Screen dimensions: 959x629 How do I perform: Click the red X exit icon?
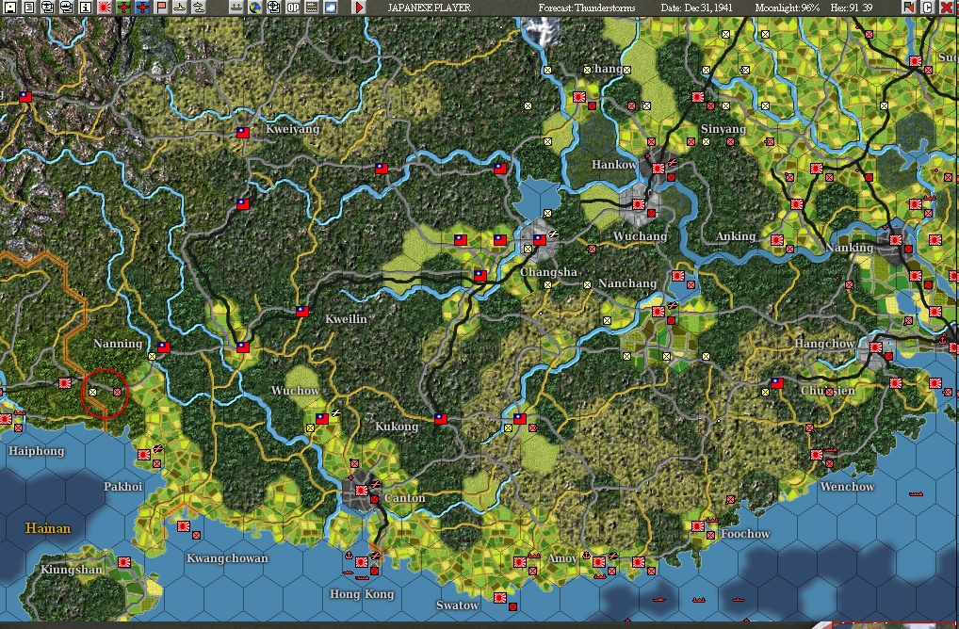(x=946, y=8)
